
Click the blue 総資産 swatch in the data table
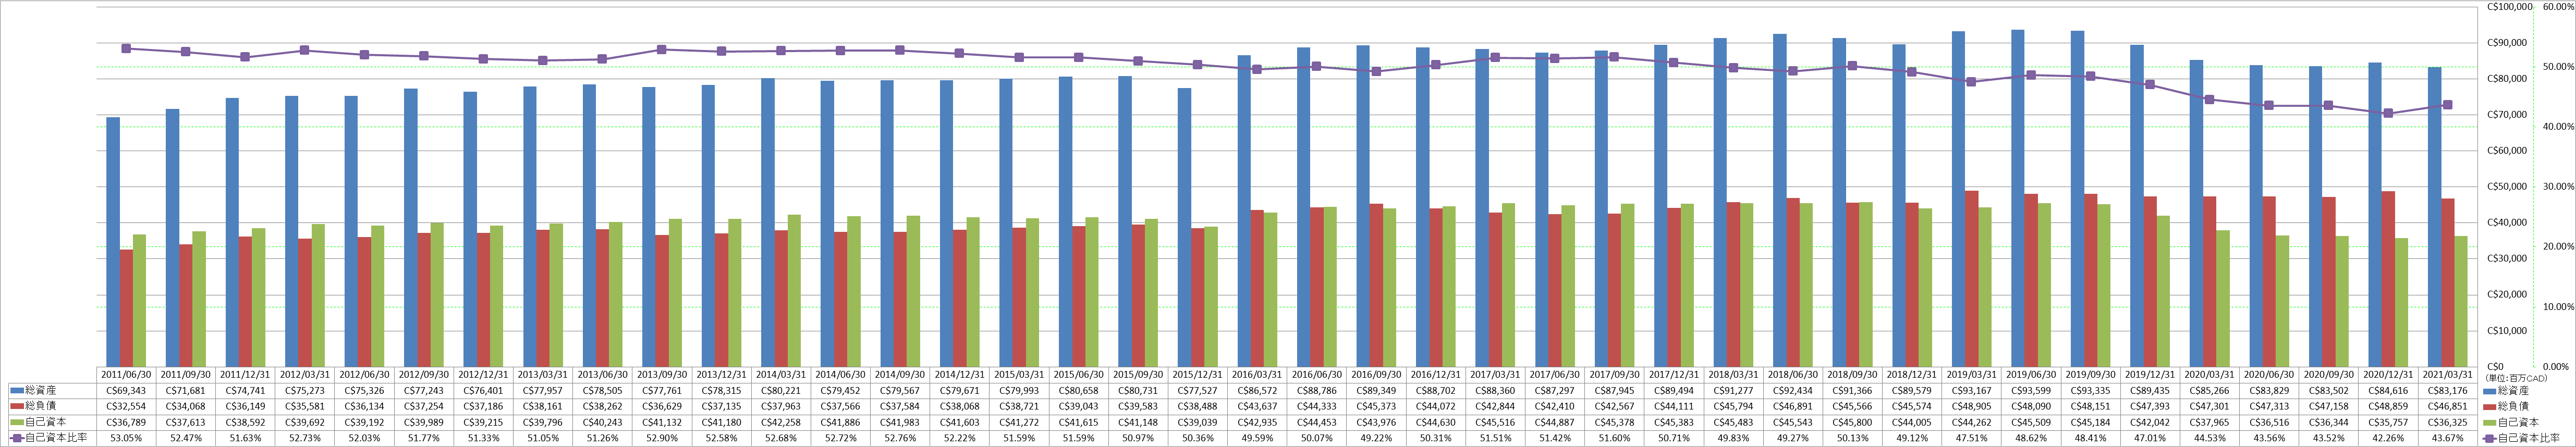click(x=16, y=390)
